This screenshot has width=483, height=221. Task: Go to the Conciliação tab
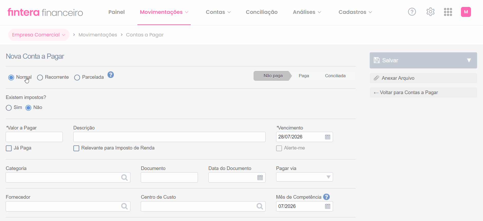[261, 12]
